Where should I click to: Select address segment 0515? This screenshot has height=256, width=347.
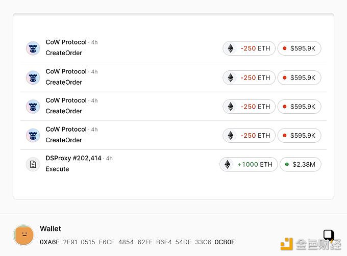point(88,242)
